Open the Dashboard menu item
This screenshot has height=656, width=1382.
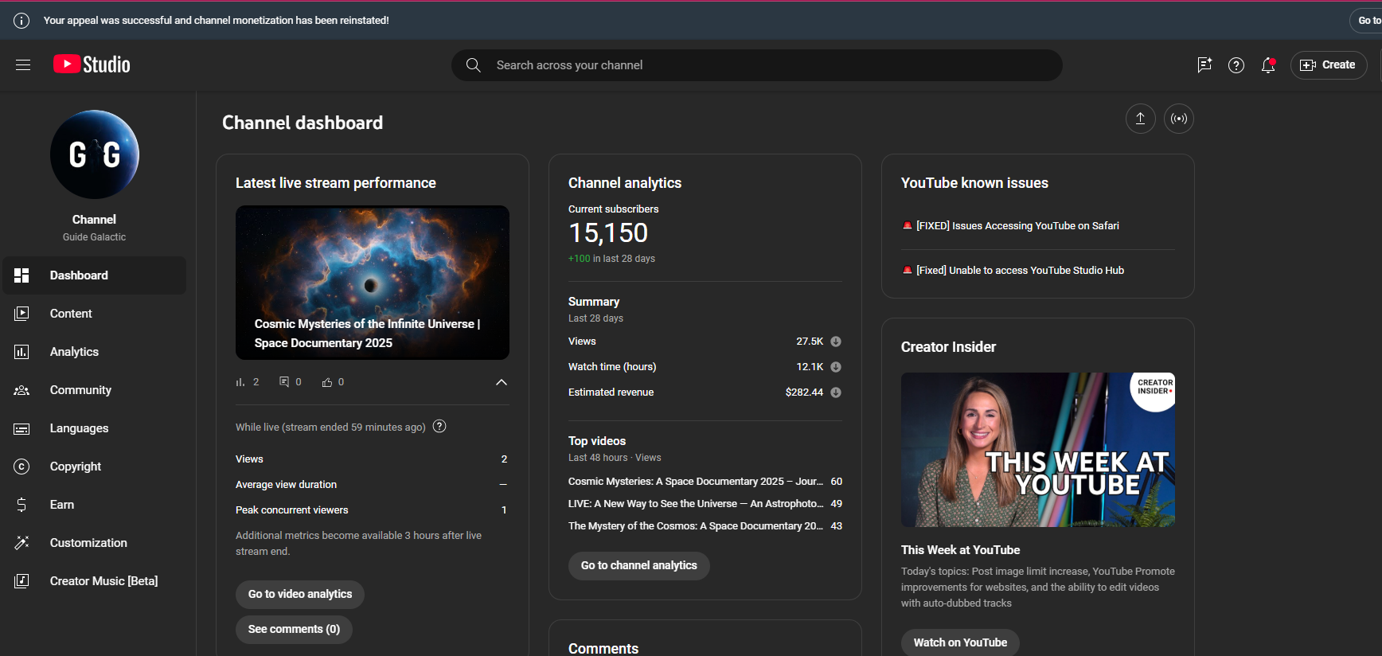click(x=95, y=275)
